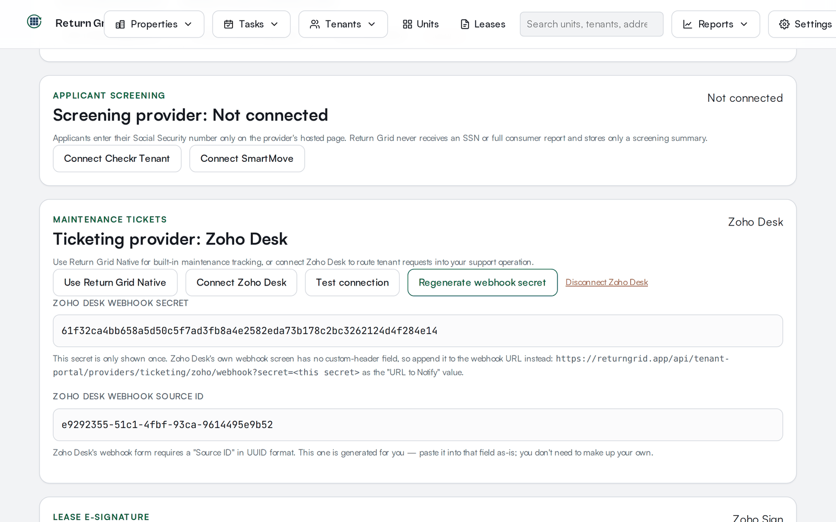Click the Reports chart icon

688,25
